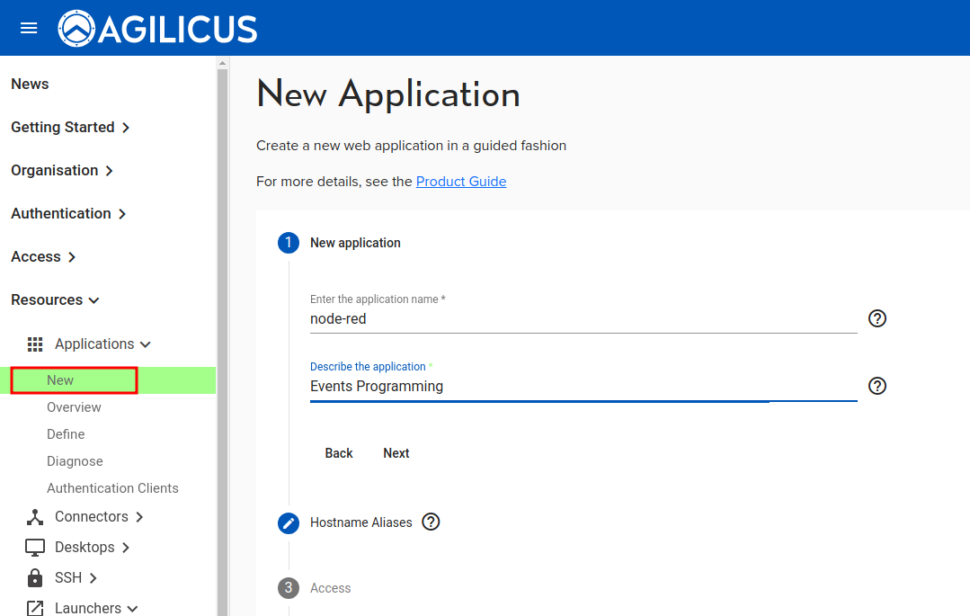Screen dimensions: 970x616
Task: Open the News sidebar item
Action: [x=30, y=85]
